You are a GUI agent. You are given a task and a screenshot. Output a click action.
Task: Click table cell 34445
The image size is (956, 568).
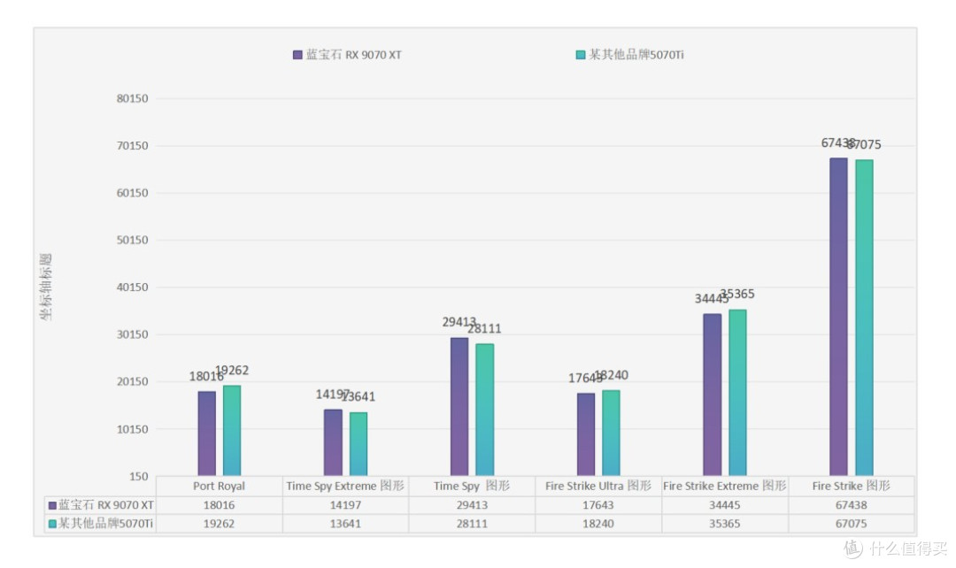click(724, 505)
